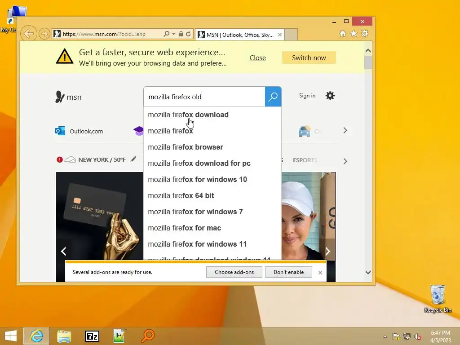
Task: Click Sign in on the MSN page
Action: (x=307, y=96)
